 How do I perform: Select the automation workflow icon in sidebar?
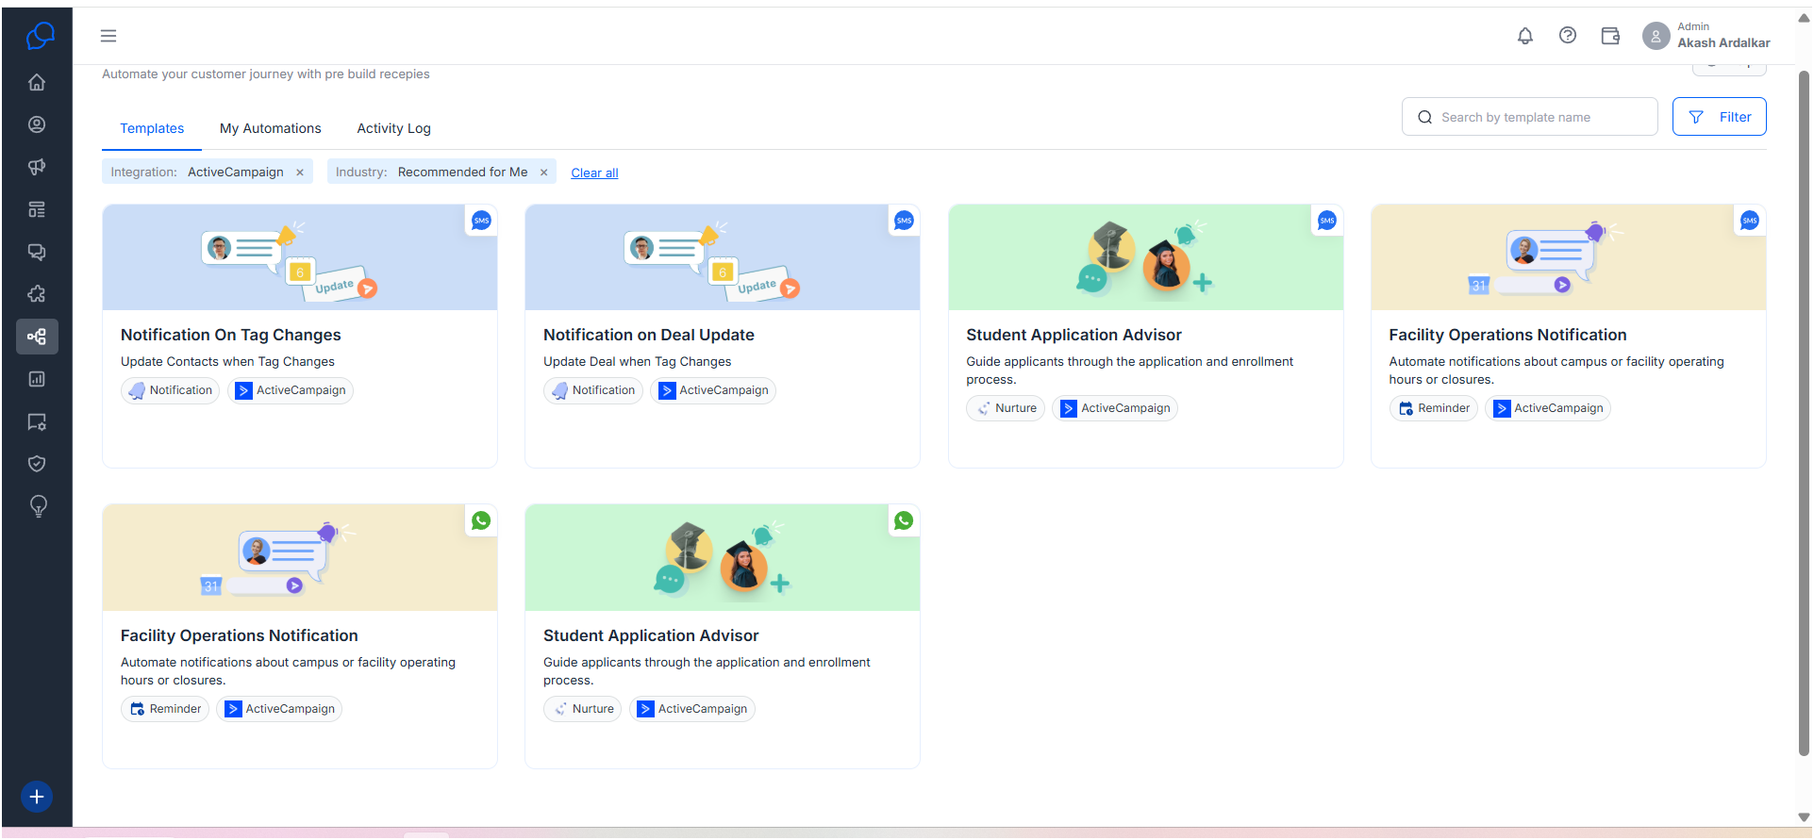37,337
